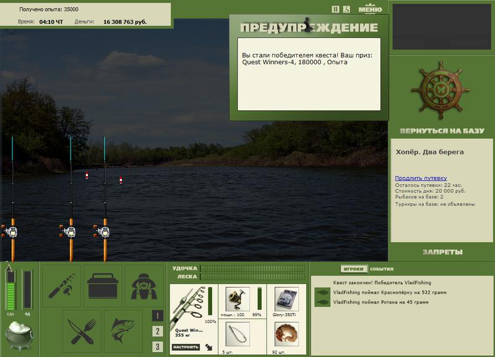
Task: Click the ship wheel return icon
Action: 441,90
